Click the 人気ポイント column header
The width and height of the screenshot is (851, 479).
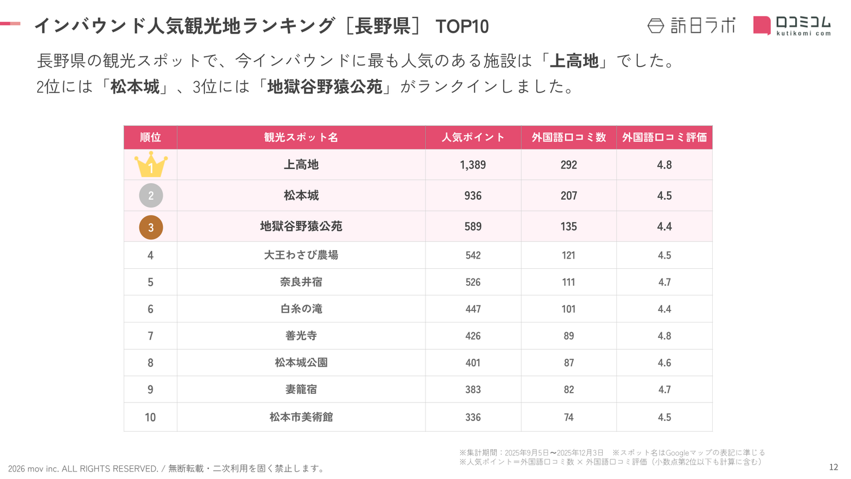(473, 137)
